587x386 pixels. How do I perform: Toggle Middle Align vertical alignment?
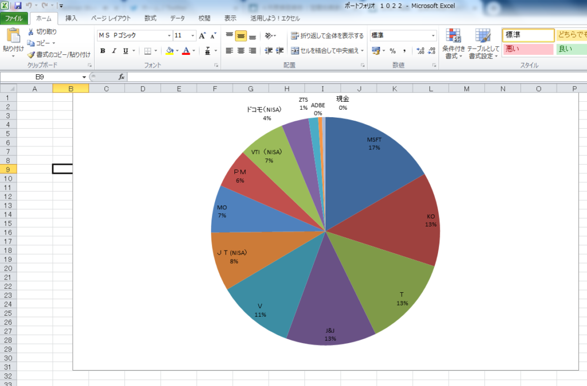click(241, 36)
